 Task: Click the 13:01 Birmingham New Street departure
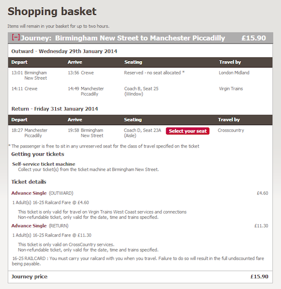click(30, 75)
